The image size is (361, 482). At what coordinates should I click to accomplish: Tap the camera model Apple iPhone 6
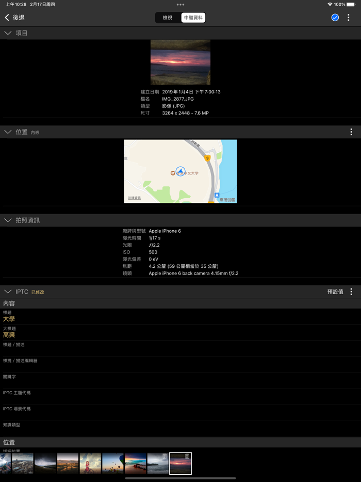point(165,231)
